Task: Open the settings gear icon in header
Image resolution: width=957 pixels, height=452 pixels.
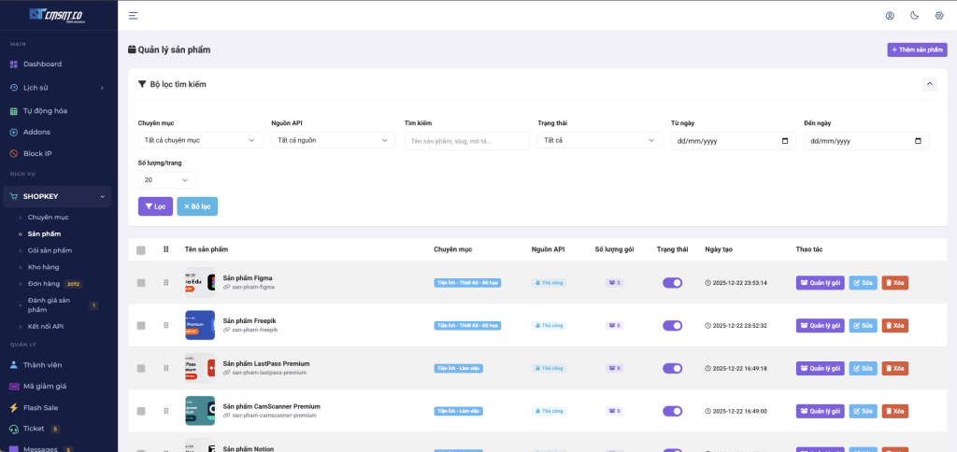Action: [x=939, y=15]
